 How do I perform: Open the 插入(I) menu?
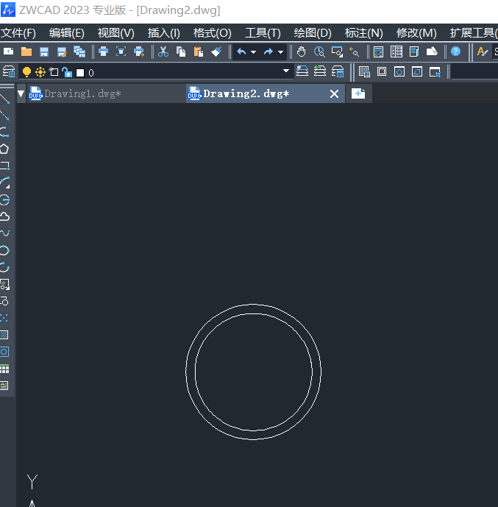pyautogui.click(x=164, y=33)
